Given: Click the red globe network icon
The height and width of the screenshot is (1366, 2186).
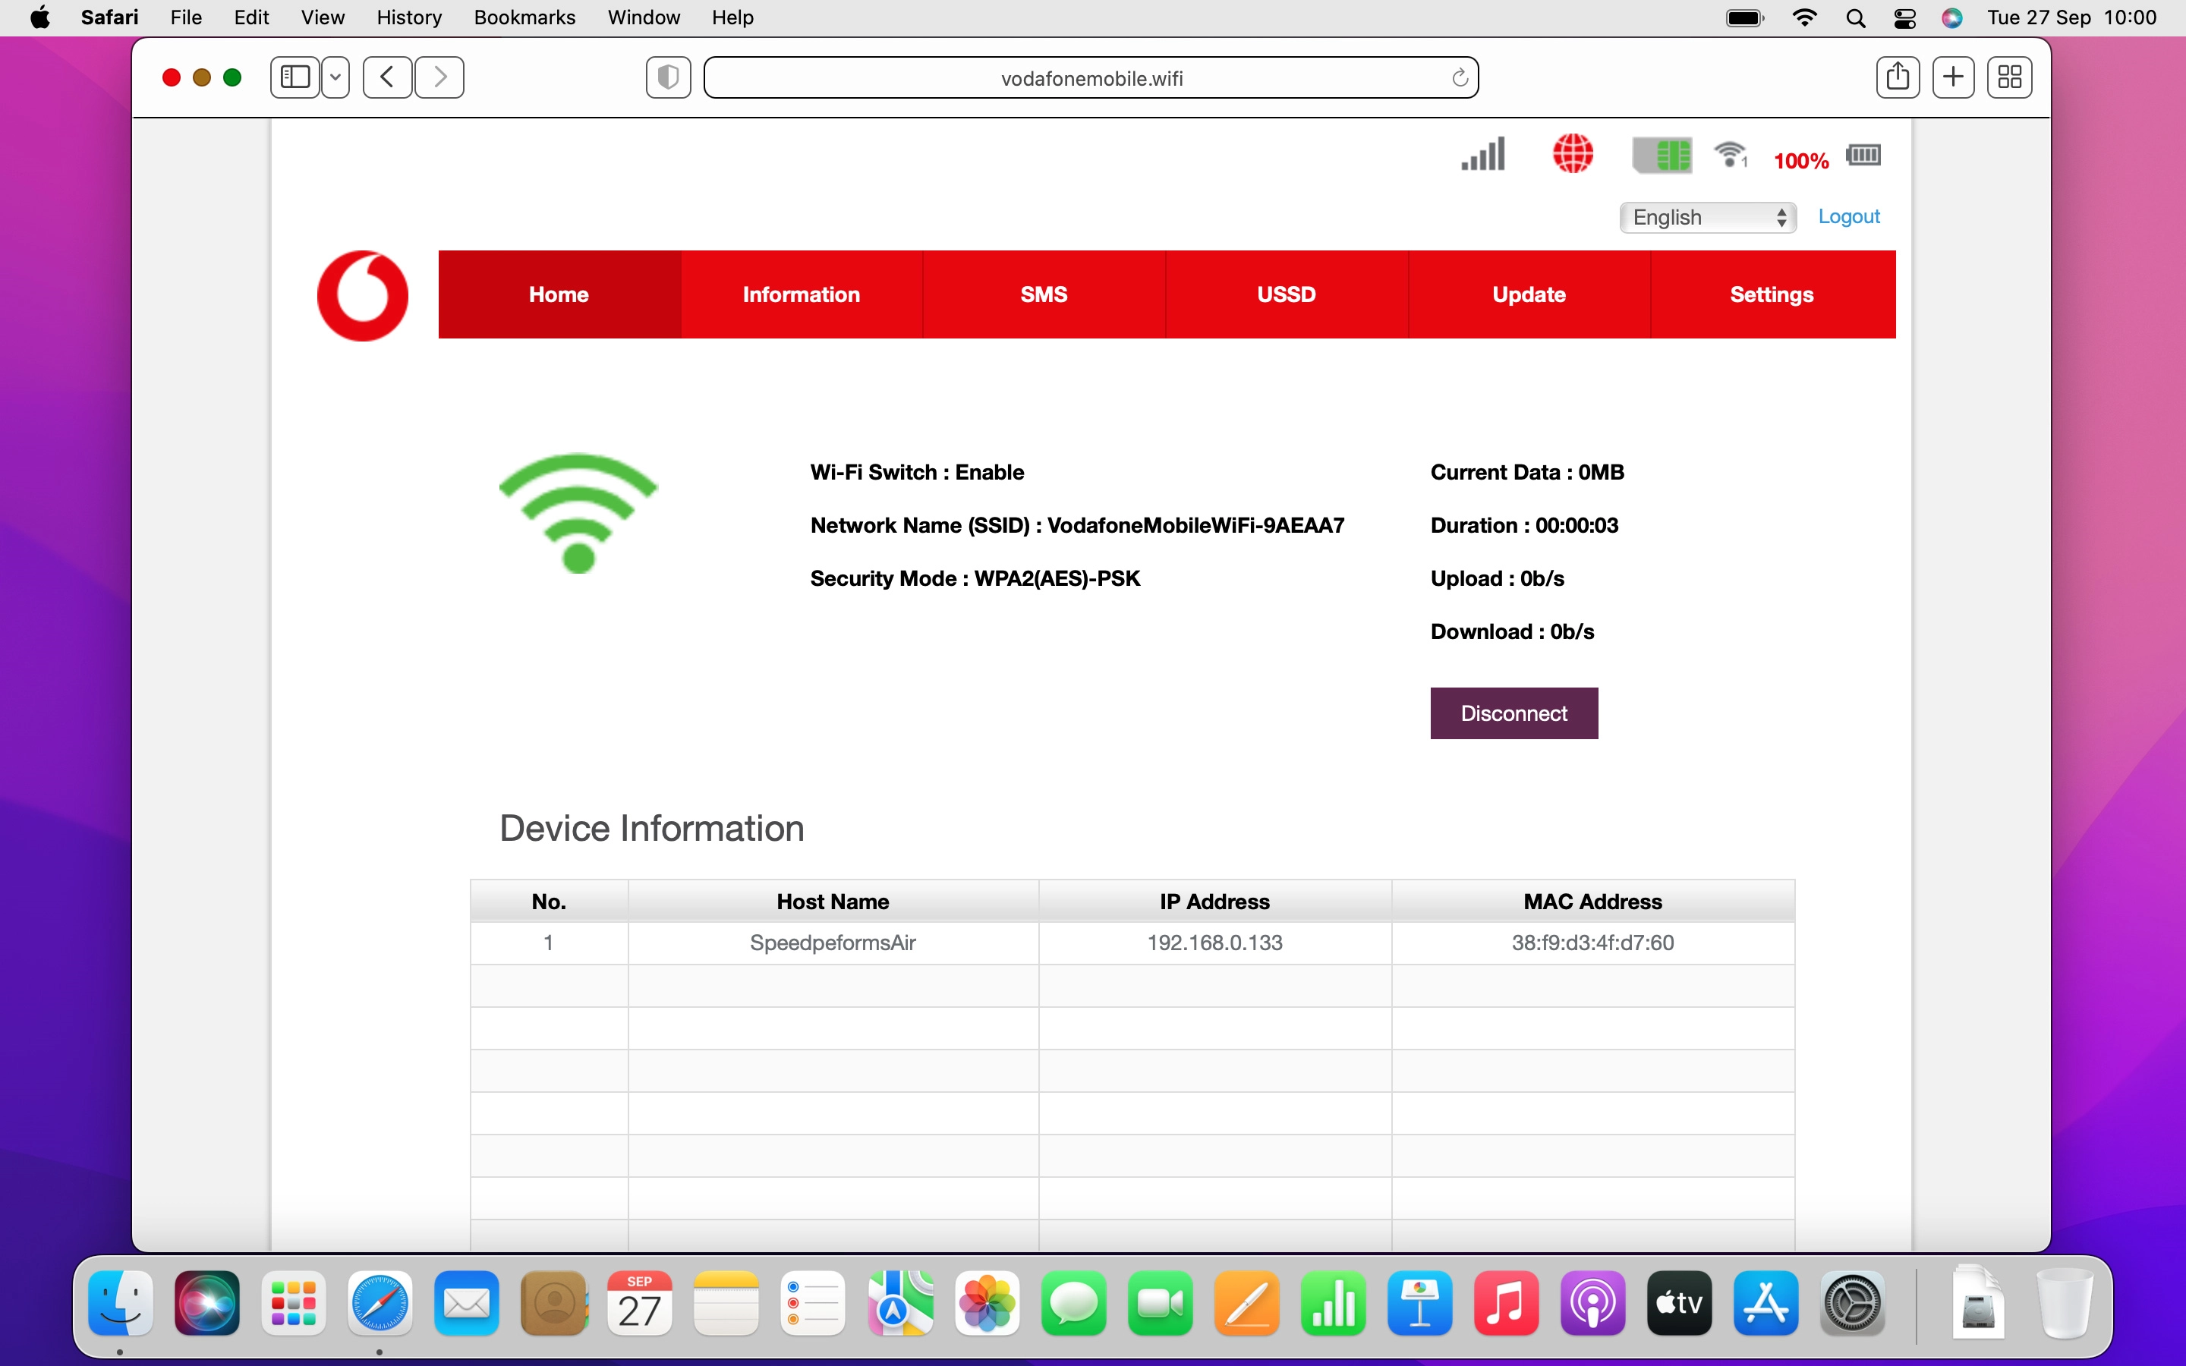Looking at the screenshot, I should coord(1573,153).
